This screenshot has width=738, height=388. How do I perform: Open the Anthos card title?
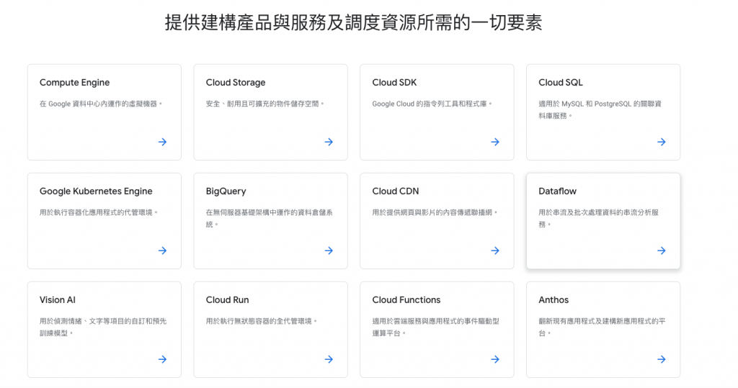[553, 300]
